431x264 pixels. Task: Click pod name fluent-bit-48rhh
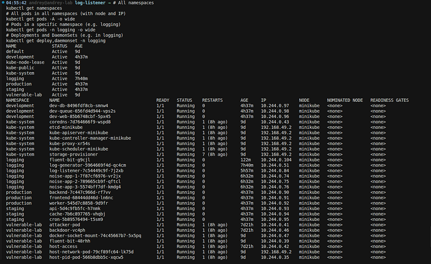pos(70,241)
